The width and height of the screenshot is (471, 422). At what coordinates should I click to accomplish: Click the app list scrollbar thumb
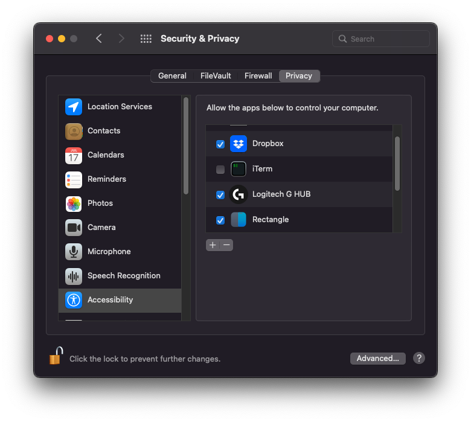[x=397, y=164]
